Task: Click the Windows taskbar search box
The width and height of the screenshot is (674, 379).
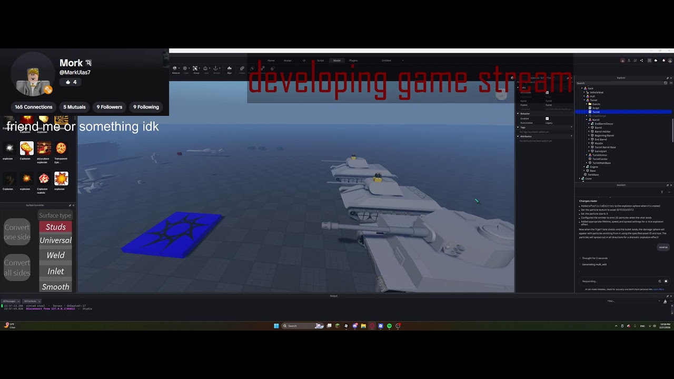Action: [x=303, y=326]
